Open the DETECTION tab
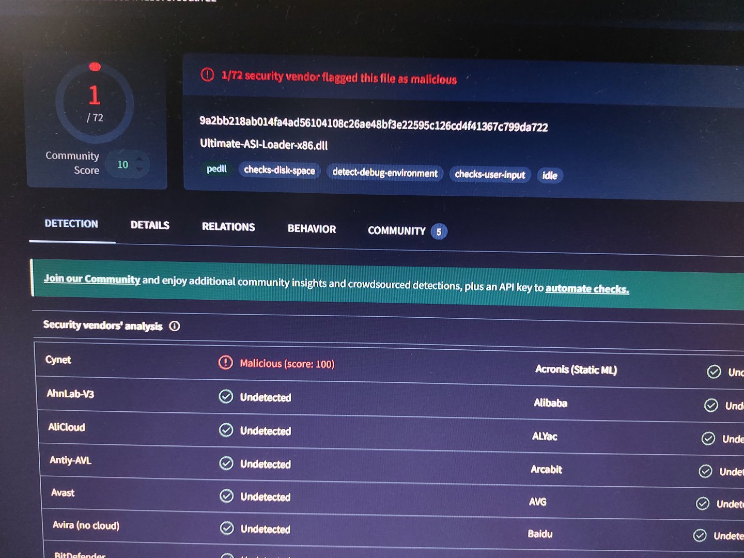Screen dimensions: 744x558 coord(71,224)
